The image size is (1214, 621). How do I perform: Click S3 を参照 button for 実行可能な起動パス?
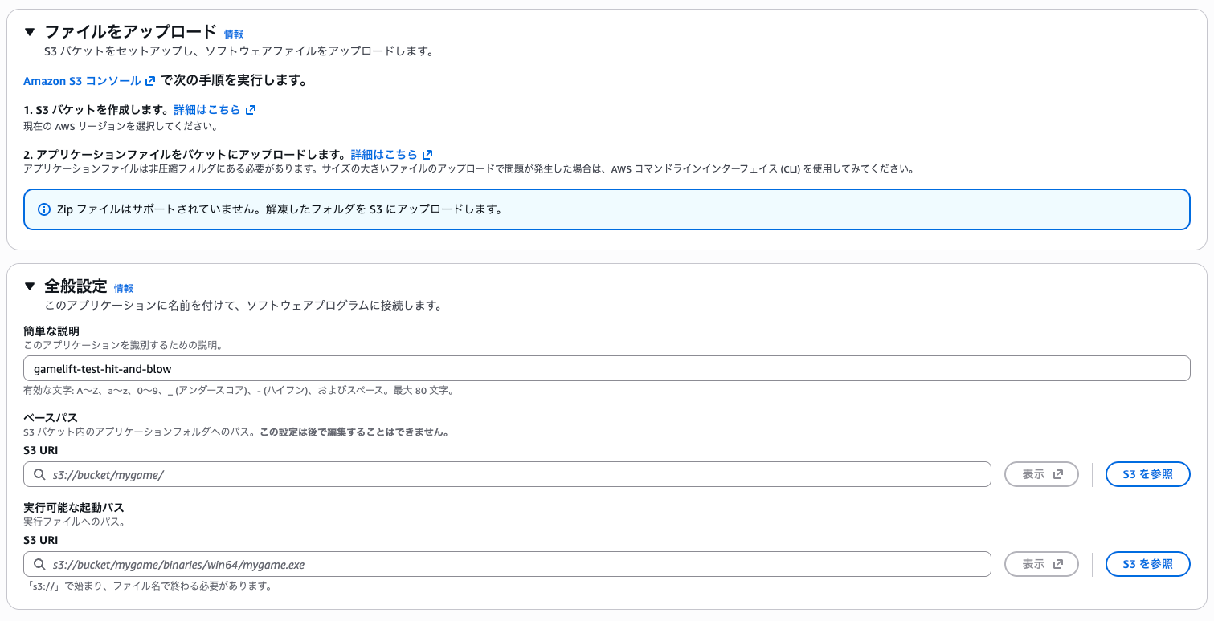click(1147, 564)
